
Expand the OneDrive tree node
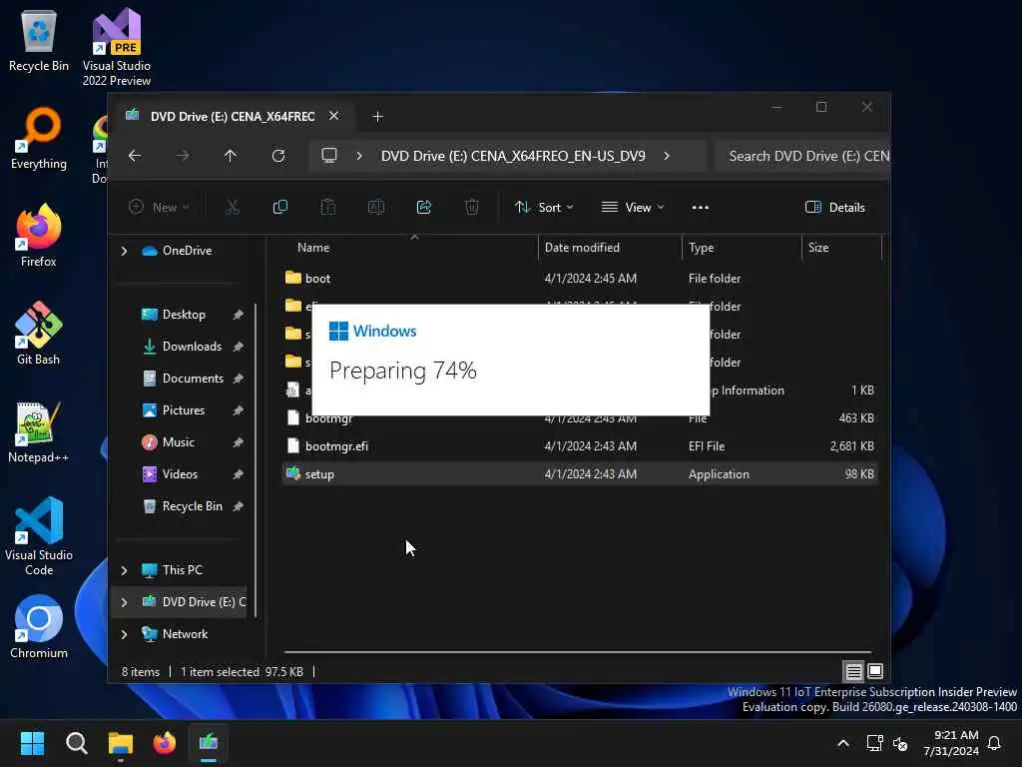pos(124,251)
